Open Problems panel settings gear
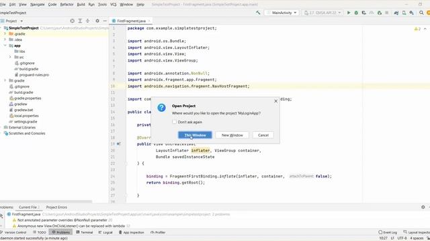 pos(423,207)
